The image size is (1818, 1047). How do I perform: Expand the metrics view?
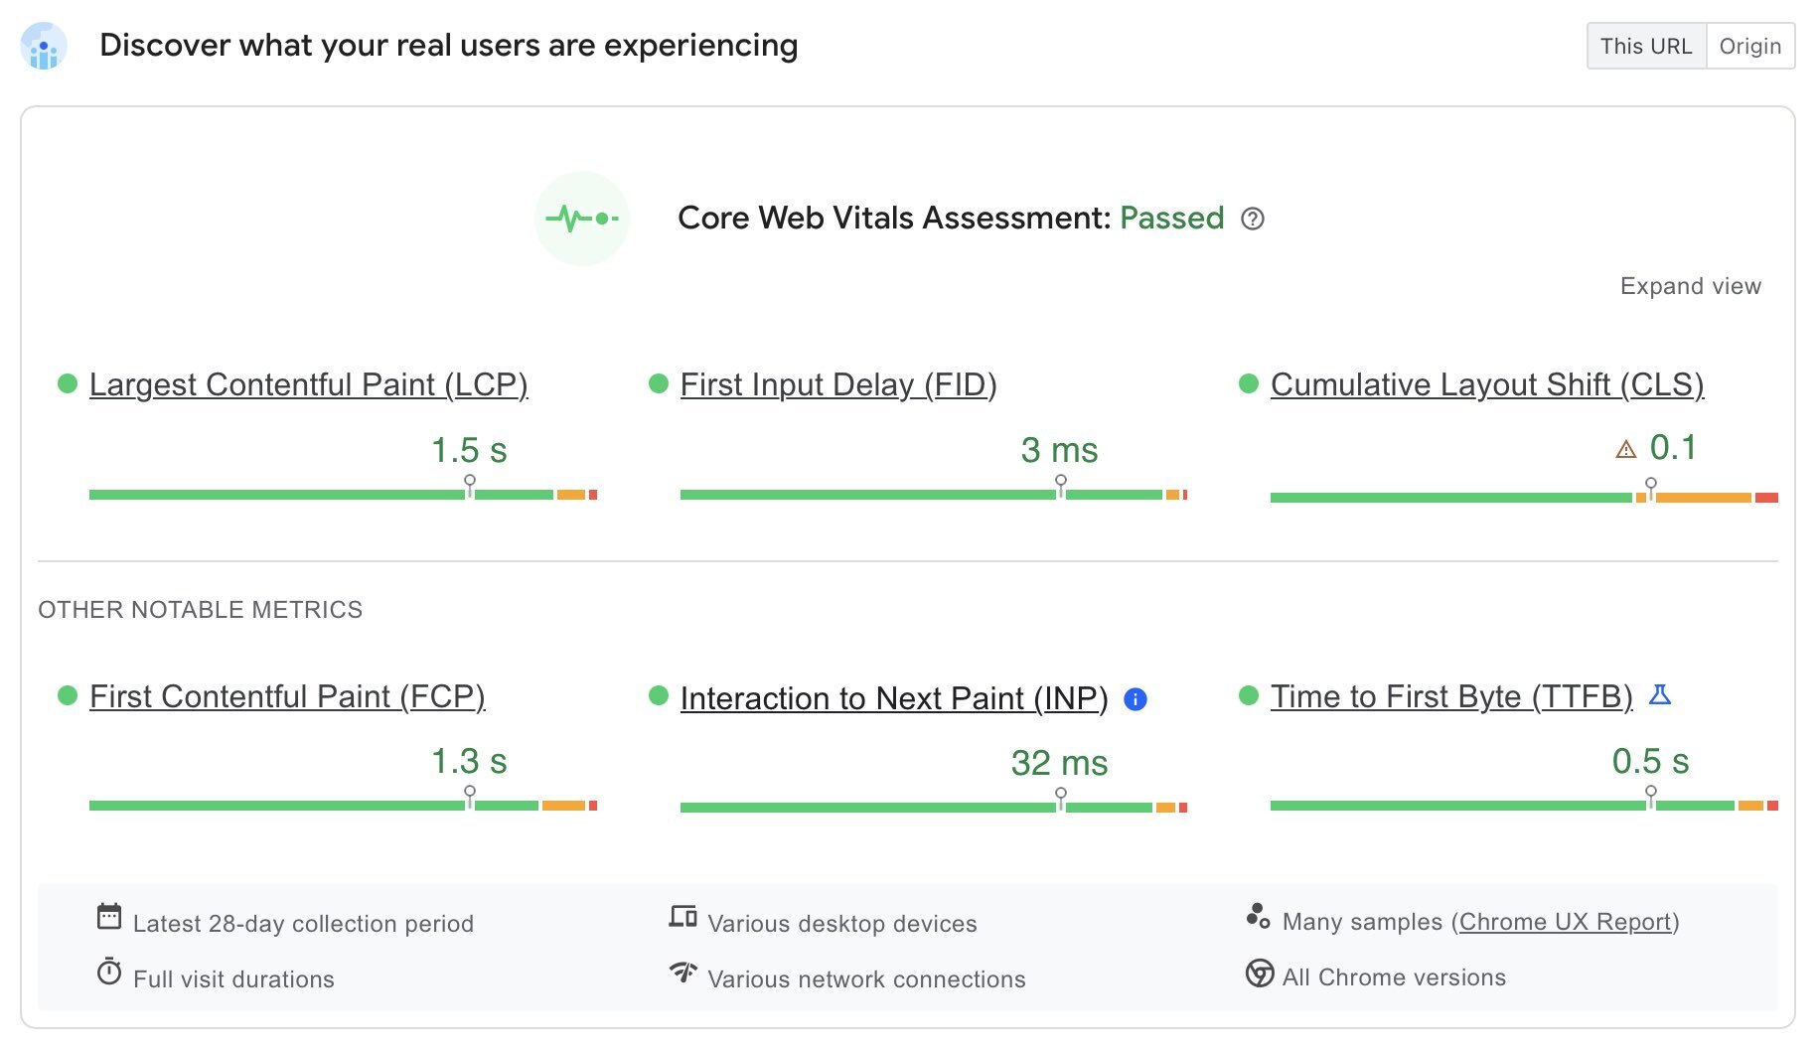point(1690,286)
